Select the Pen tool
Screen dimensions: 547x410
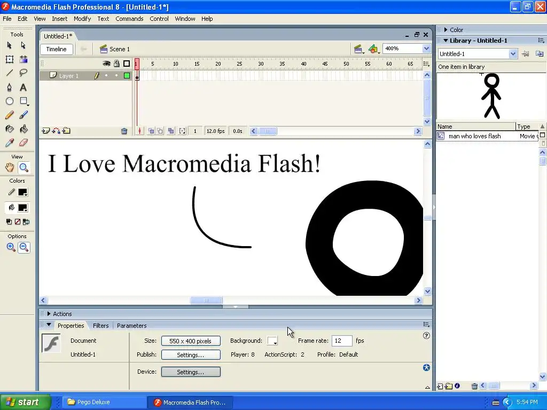click(10, 87)
